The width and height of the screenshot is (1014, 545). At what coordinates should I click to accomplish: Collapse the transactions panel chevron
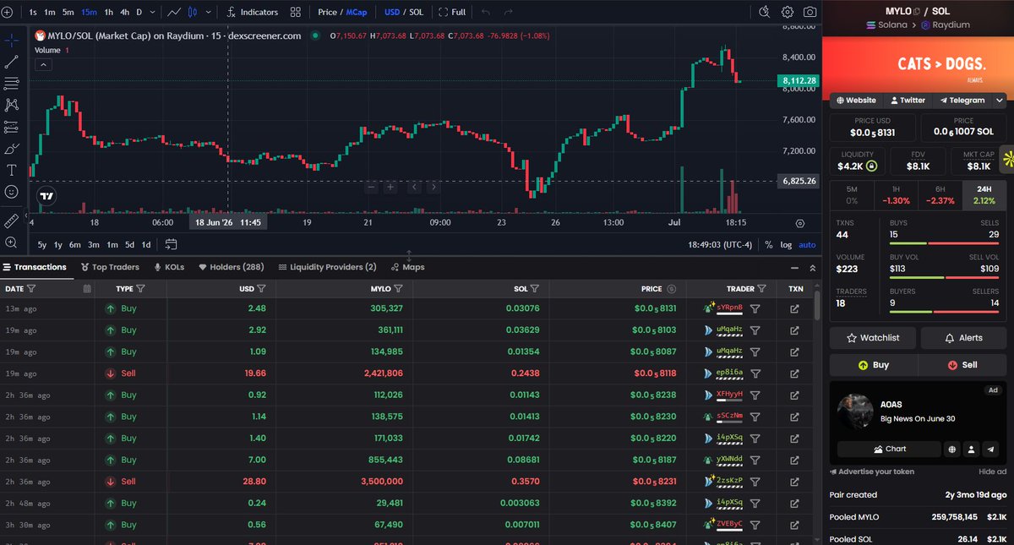point(813,267)
